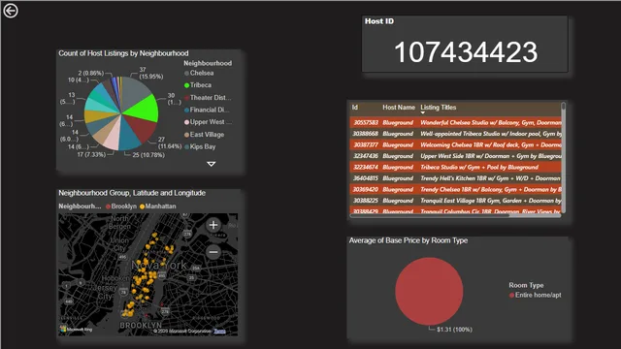Image resolution: width=621 pixels, height=349 pixels.
Task: Click the red room type pie circle
Action: (x=429, y=291)
